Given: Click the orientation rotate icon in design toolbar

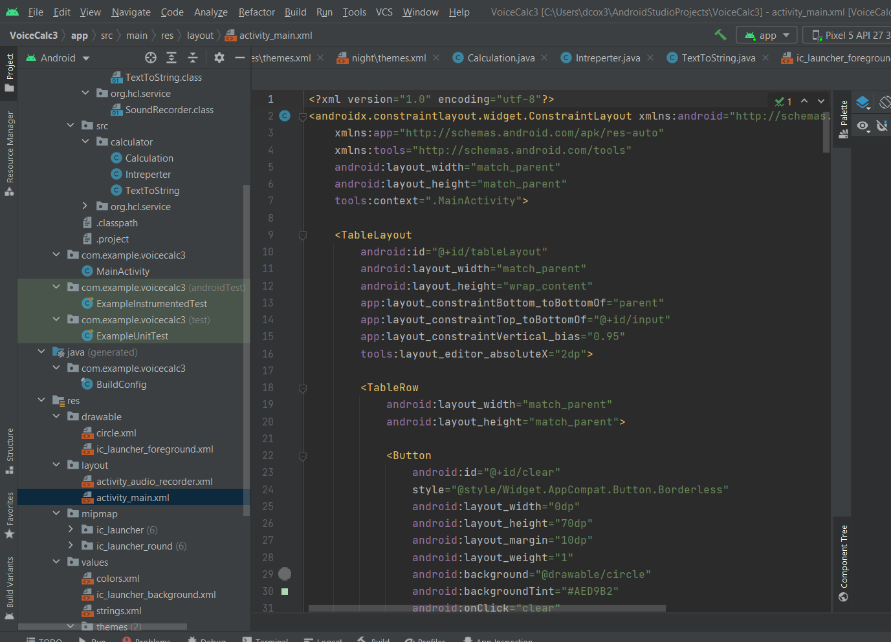Looking at the screenshot, I should coord(884,102).
